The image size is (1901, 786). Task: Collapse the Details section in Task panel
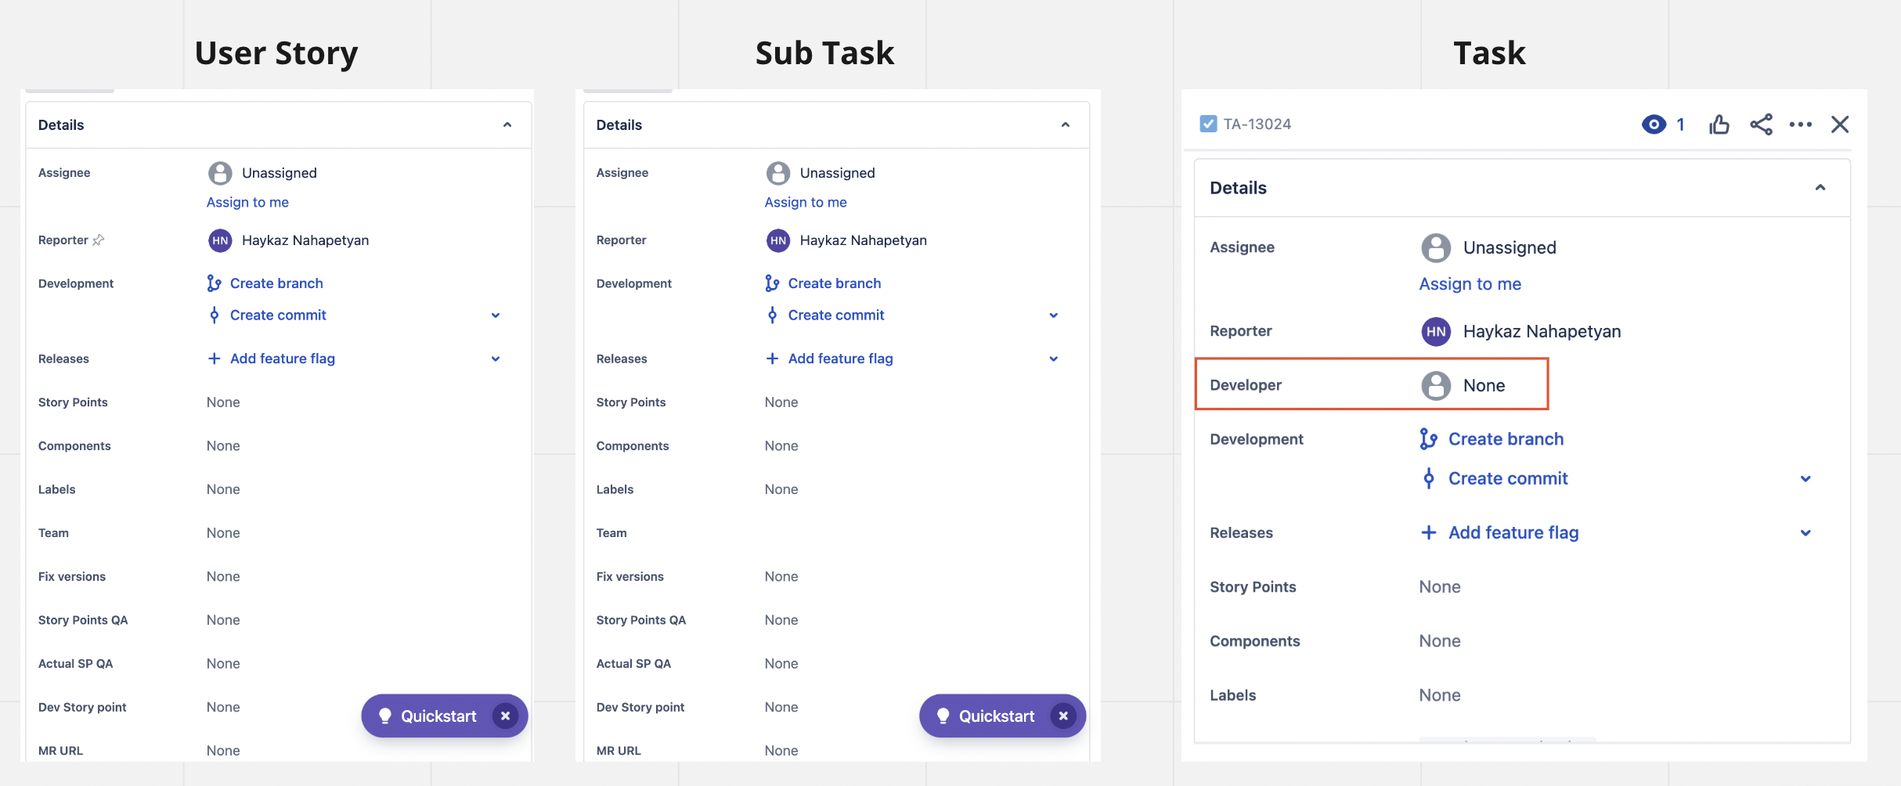point(1820,188)
